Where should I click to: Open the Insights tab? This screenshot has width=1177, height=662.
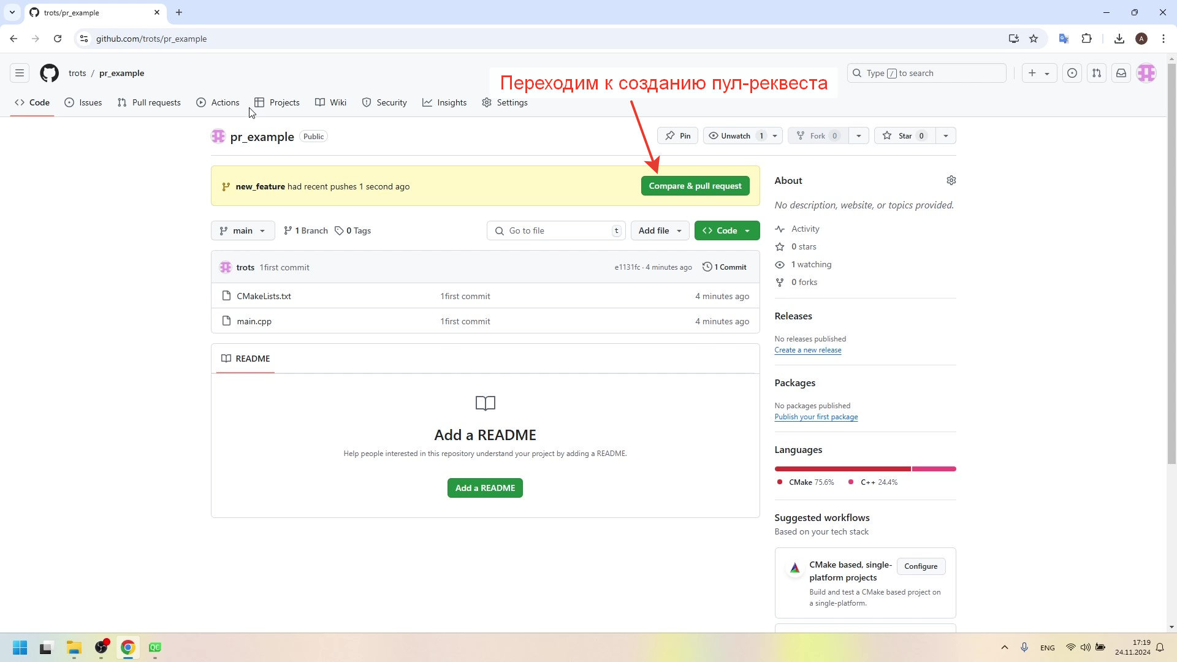point(444,102)
